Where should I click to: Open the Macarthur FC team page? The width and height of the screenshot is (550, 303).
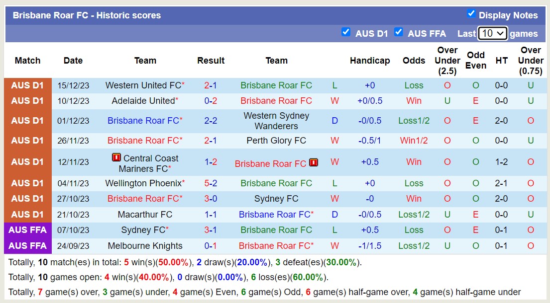click(145, 214)
